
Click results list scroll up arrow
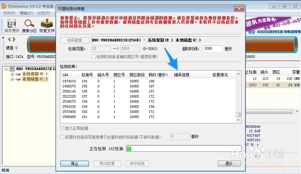238,74
